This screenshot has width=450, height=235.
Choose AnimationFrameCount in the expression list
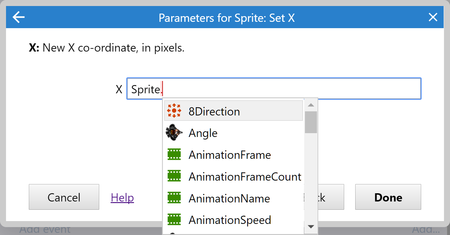(244, 176)
